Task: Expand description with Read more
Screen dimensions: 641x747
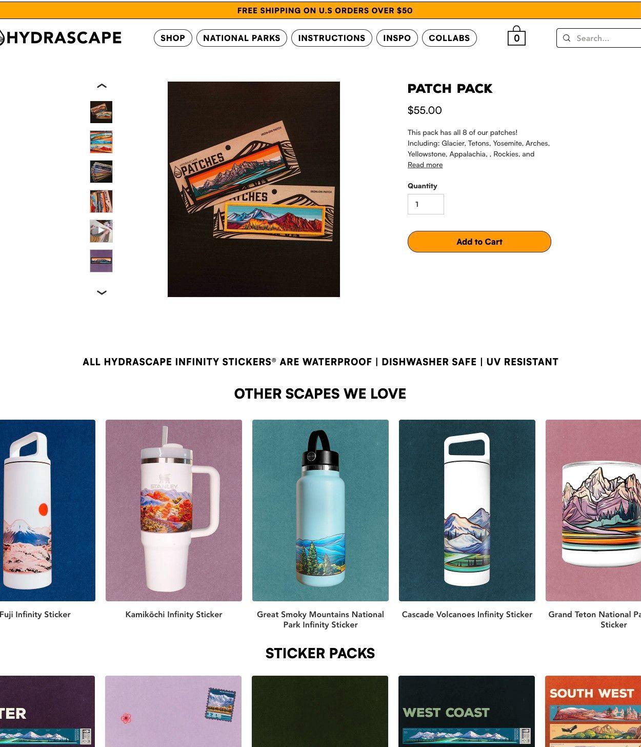Action: [x=425, y=165]
